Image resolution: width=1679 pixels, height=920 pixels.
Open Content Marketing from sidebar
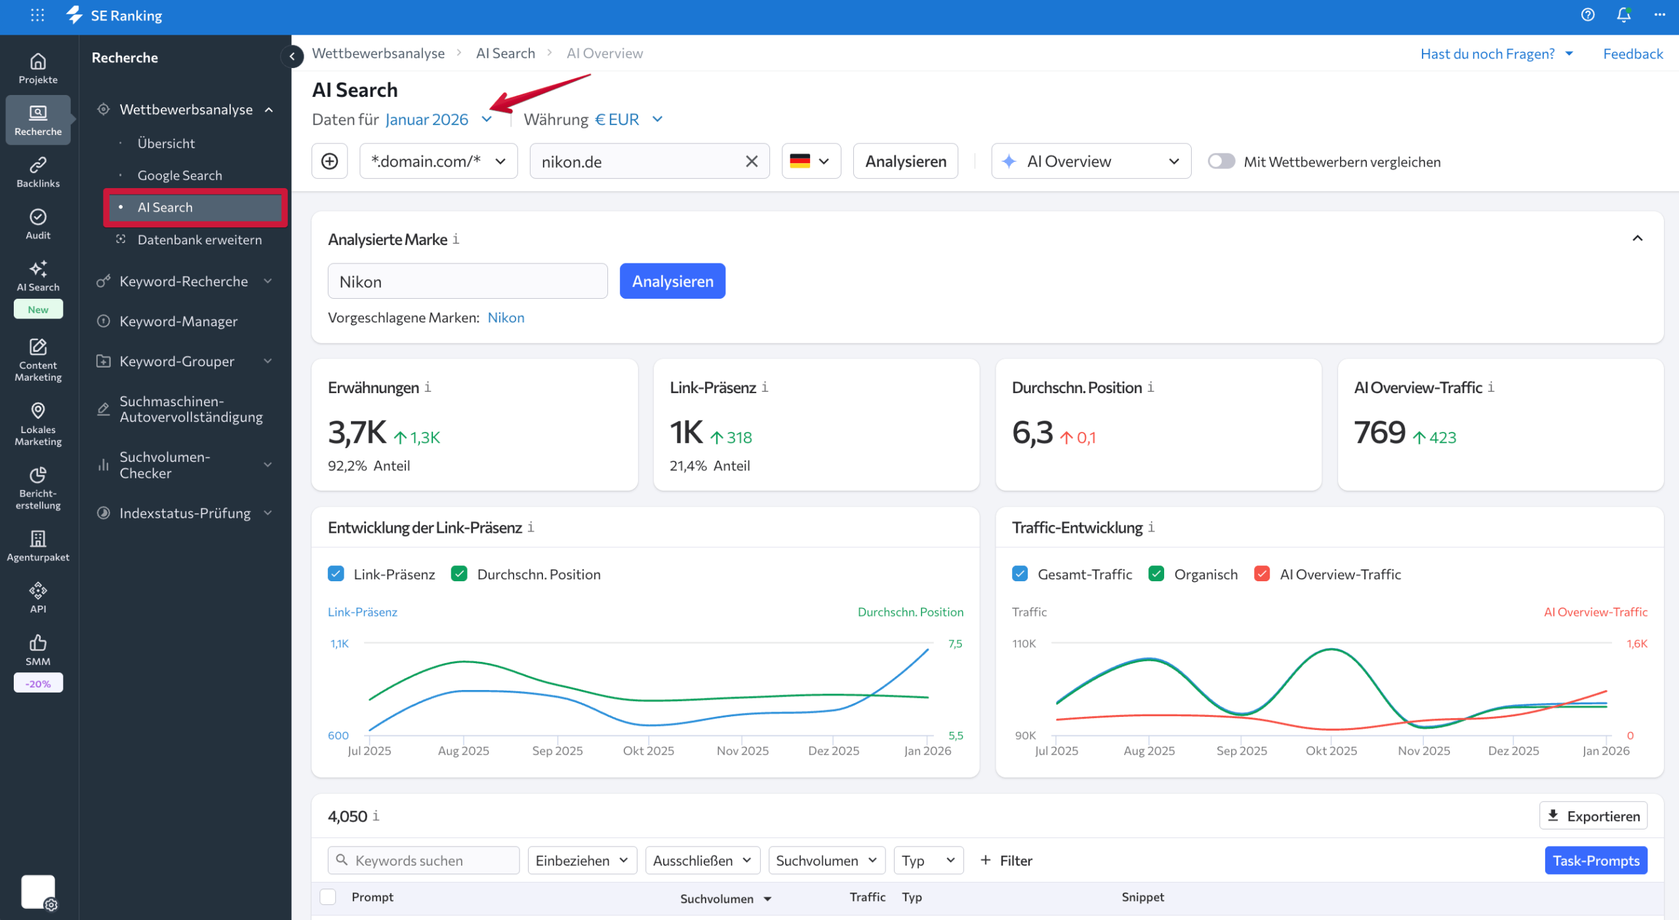[x=37, y=361]
